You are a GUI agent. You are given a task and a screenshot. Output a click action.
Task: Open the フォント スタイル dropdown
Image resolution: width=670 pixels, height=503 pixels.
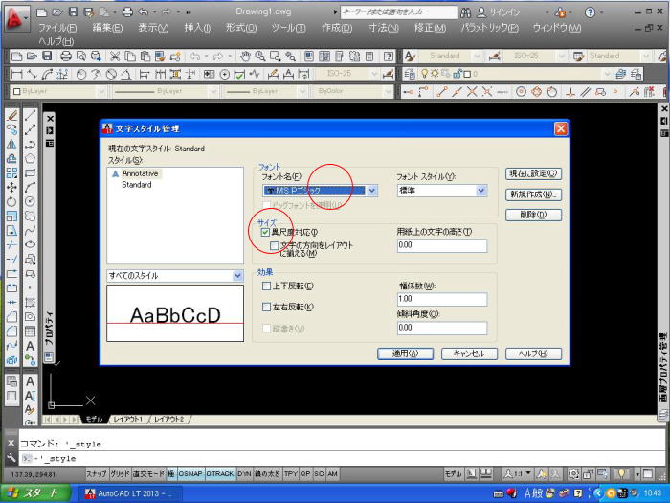pyautogui.click(x=481, y=191)
